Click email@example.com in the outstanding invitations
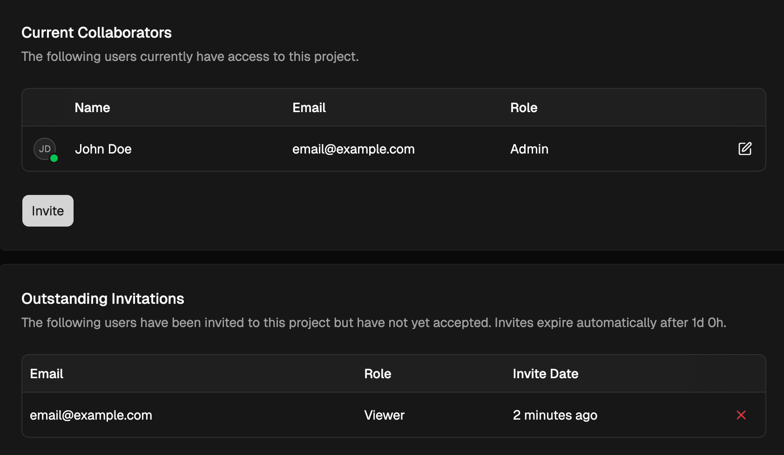Screen dimensions: 784x455 click(x=91, y=415)
